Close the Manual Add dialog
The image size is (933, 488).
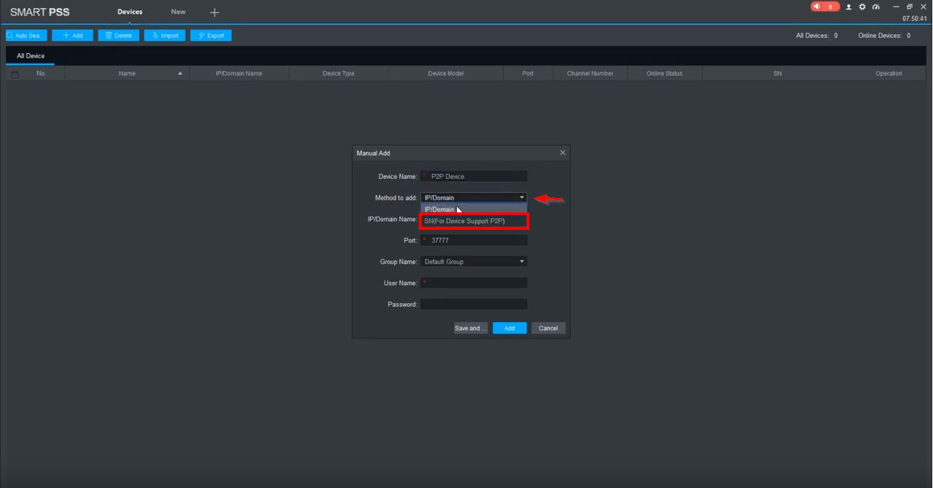(562, 153)
